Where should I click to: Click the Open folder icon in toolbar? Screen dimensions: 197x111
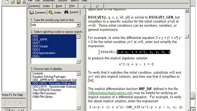click(x=13, y=2)
